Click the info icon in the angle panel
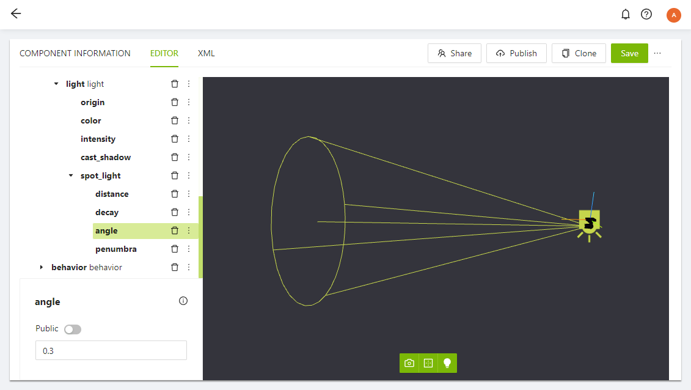The image size is (691, 390). 183,301
